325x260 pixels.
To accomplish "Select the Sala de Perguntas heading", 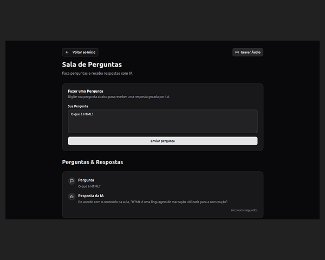I will [92, 64].
